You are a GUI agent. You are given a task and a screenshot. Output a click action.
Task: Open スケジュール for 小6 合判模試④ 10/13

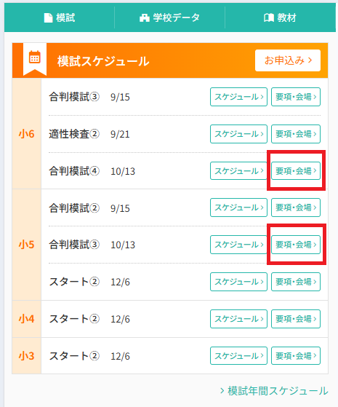[x=238, y=171]
